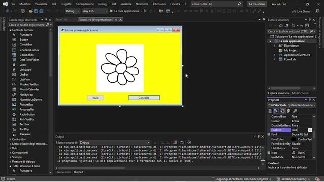Select the RadioButton toolbox control

point(27,114)
